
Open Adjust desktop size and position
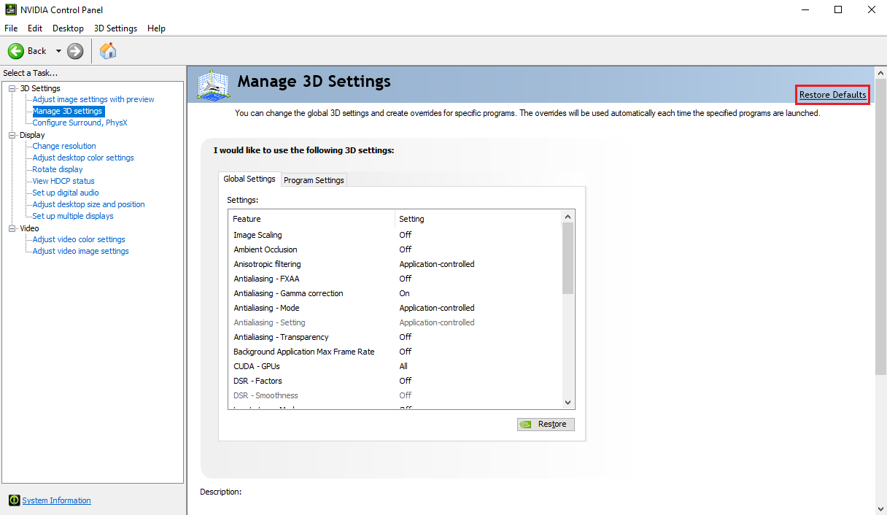[89, 204]
